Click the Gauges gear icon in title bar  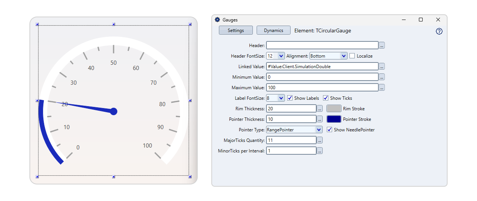coord(217,20)
